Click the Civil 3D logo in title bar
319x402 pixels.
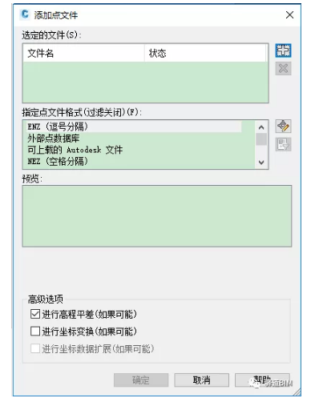[x=25, y=14]
